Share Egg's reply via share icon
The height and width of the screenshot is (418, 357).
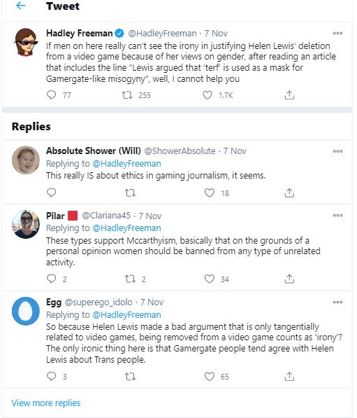(289, 377)
